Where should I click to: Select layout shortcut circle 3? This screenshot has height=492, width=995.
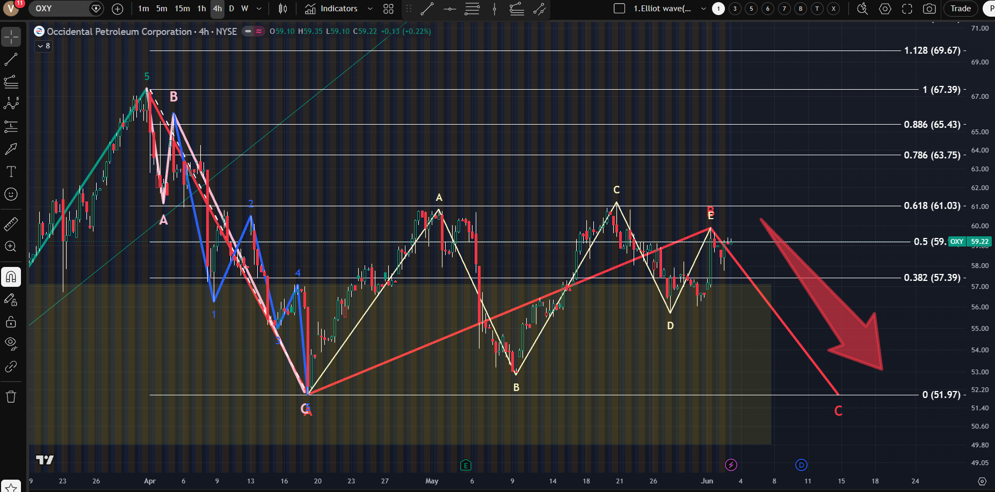tap(735, 9)
